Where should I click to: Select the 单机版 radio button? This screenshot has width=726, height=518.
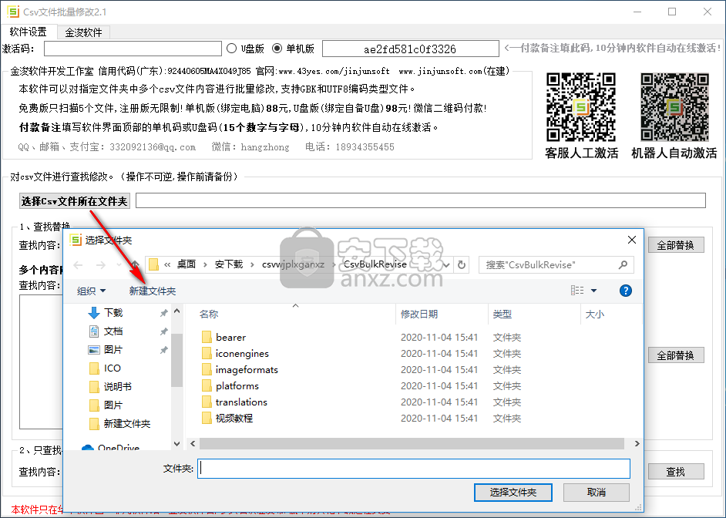[x=277, y=49]
